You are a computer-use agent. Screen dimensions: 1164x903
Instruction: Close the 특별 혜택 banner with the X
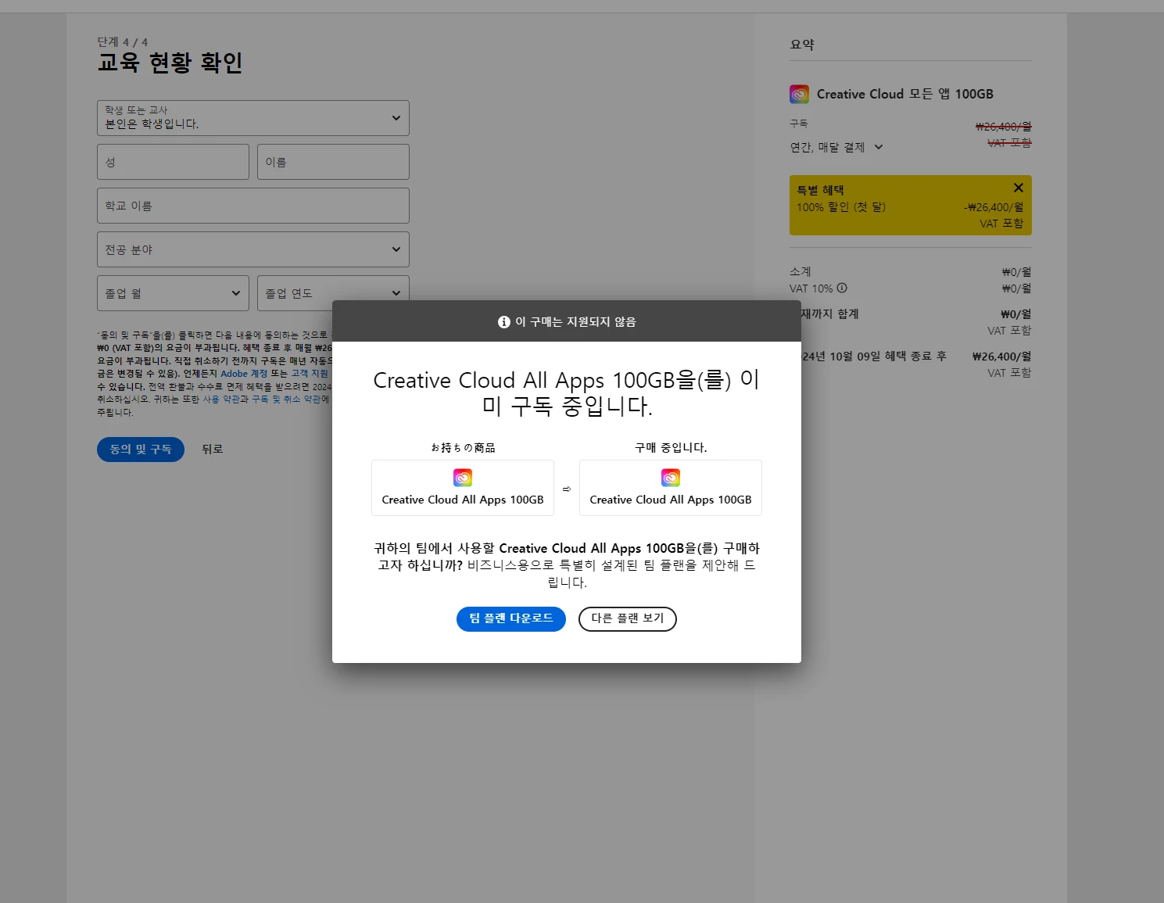(1018, 188)
